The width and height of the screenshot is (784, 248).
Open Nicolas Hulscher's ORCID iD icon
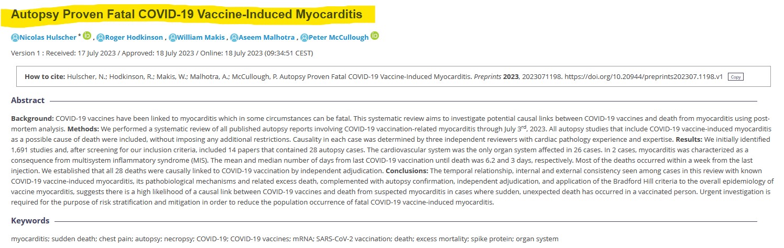click(87, 36)
